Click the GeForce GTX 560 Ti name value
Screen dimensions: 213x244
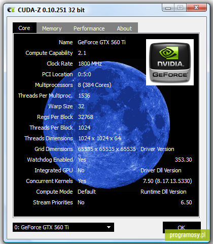pos(101,42)
